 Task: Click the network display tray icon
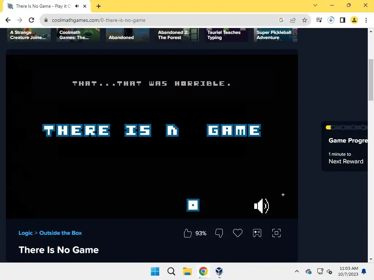click(x=320, y=271)
